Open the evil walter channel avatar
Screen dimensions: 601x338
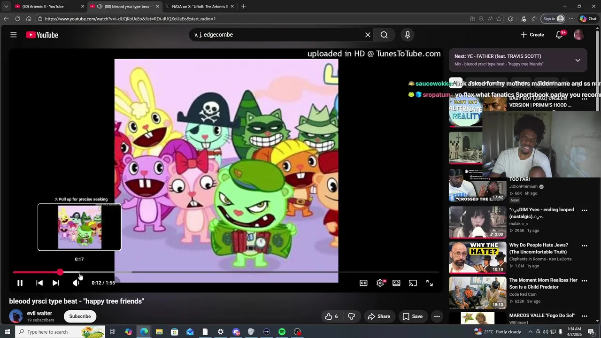pos(16,316)
